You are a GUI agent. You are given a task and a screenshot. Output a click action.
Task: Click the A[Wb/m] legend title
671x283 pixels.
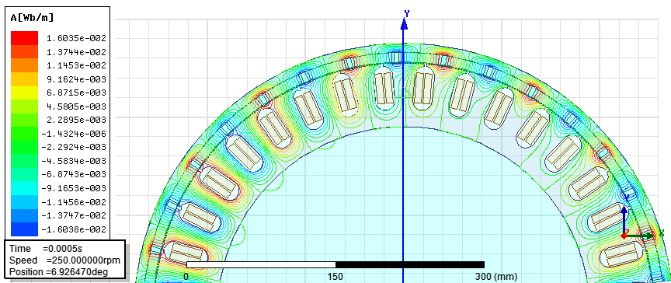32,18
